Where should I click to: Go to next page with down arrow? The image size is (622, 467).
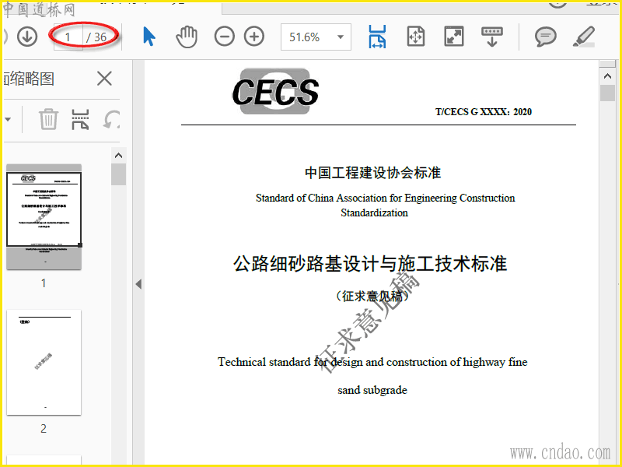click(x=27, y=37)
